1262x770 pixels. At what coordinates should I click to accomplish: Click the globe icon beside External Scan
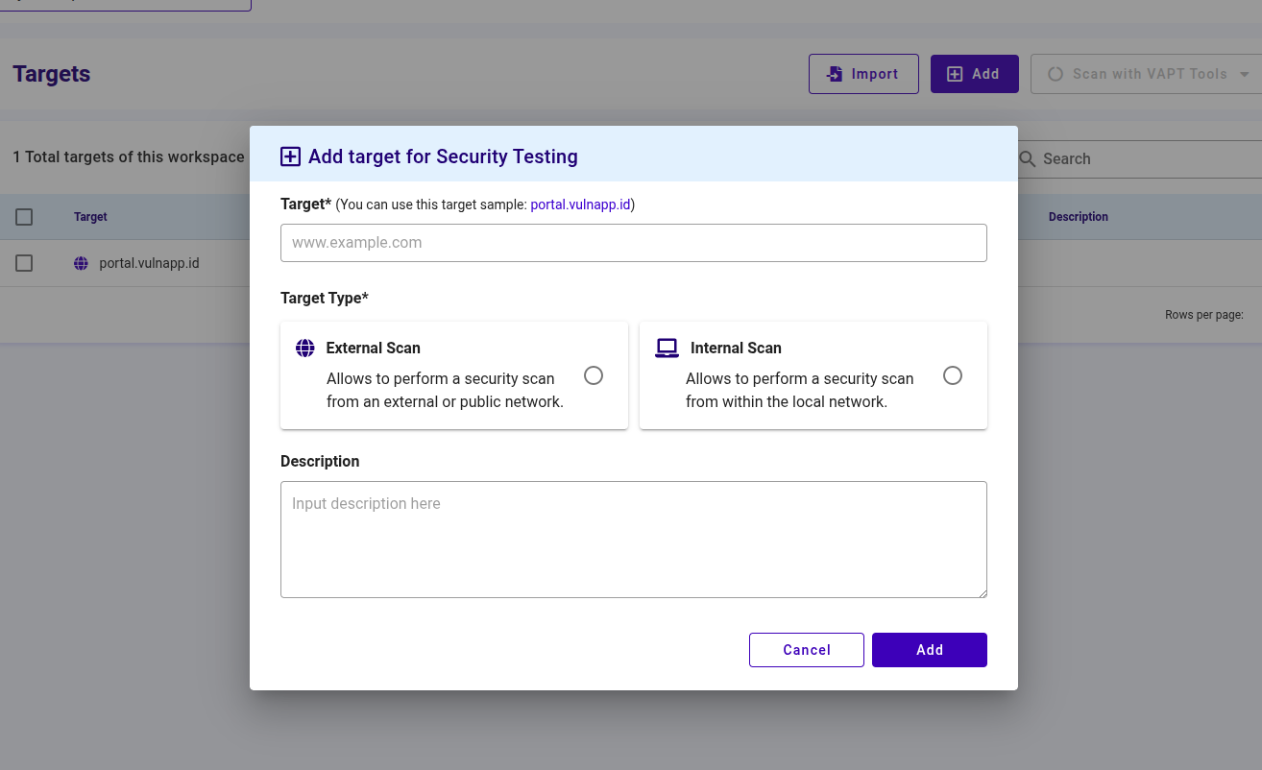pyautogui.click(x=305, y=349)
